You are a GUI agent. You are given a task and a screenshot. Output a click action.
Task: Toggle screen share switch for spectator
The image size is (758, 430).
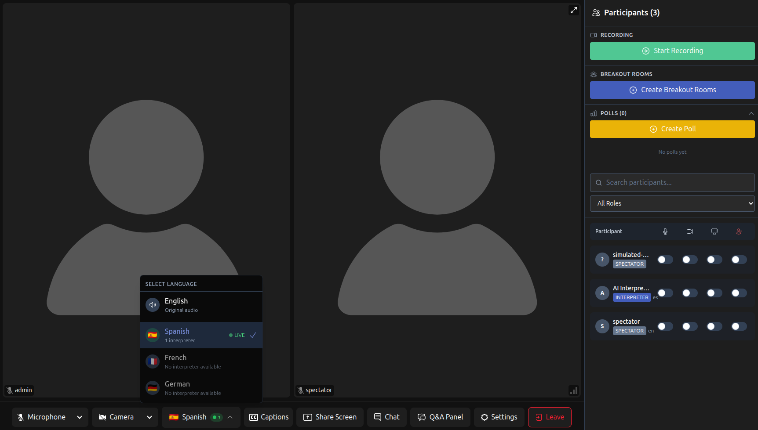click(714, 326)
